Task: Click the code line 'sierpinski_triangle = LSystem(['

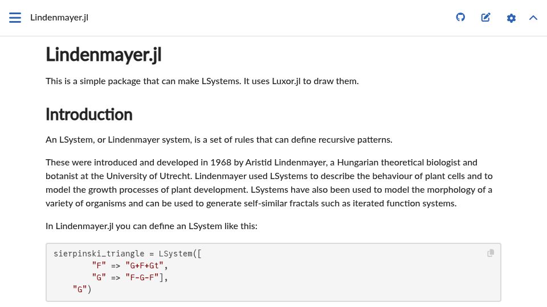Action: [x=127, y=254]
